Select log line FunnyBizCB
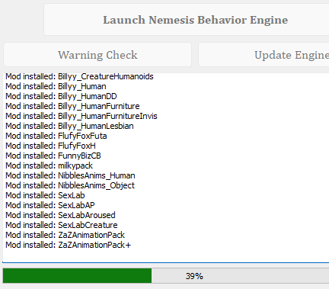 click(x=53, y=156)
